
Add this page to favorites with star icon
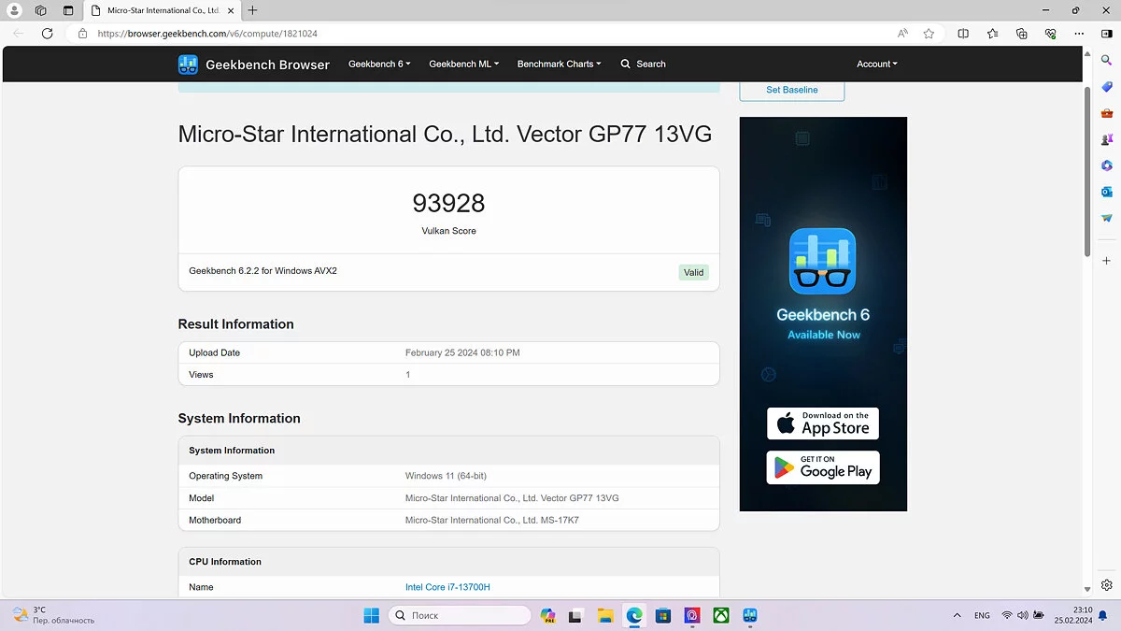(929, 34)
